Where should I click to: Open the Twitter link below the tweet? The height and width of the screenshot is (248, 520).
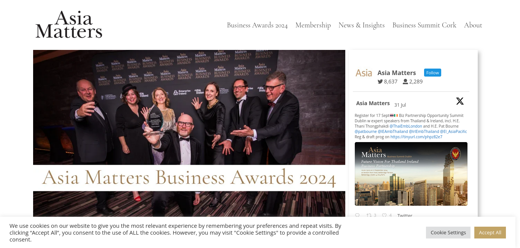[405, 215]
